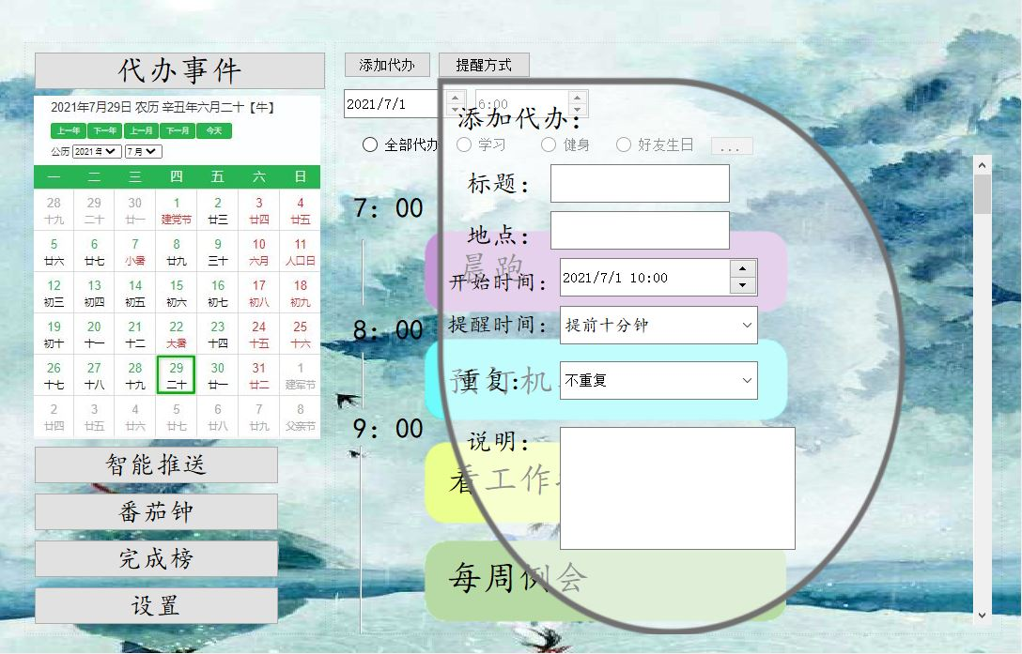Select July 26 十七 in calendar
This screenshot has height=654, width=1022.
coord(54,375)
